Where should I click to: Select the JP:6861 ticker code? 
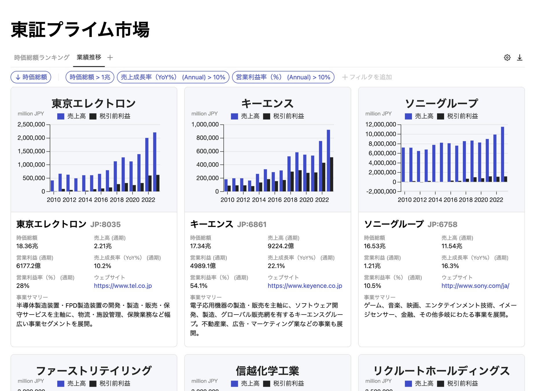(252, 224)
